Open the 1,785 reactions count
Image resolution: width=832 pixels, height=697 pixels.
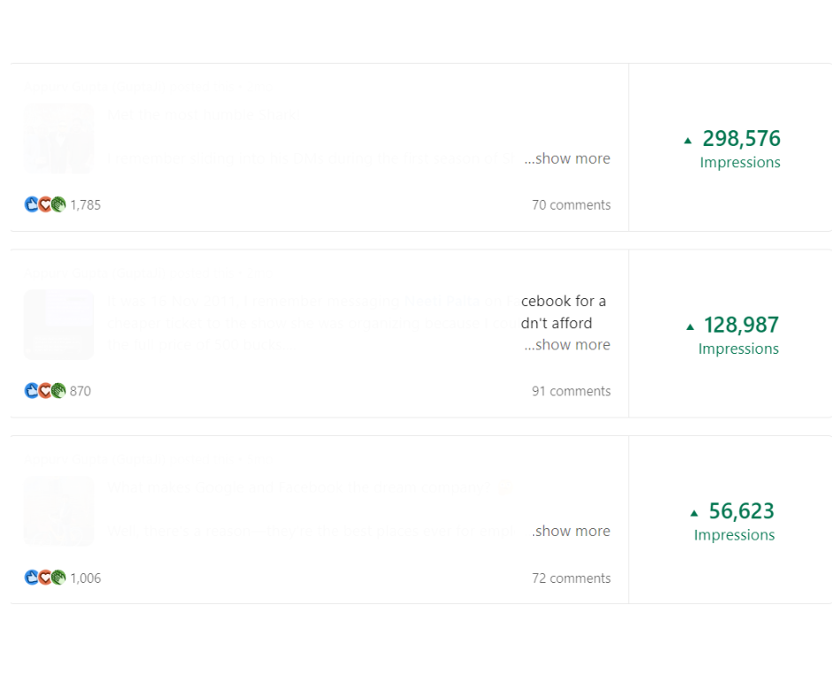pyautogui.click(x=86, y=205)
